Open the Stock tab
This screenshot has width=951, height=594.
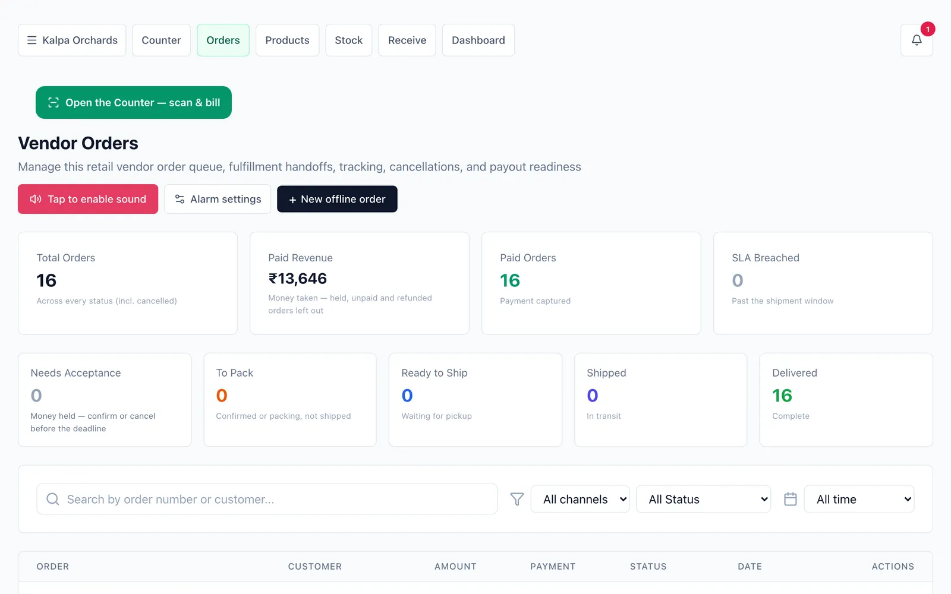point(348,40)
